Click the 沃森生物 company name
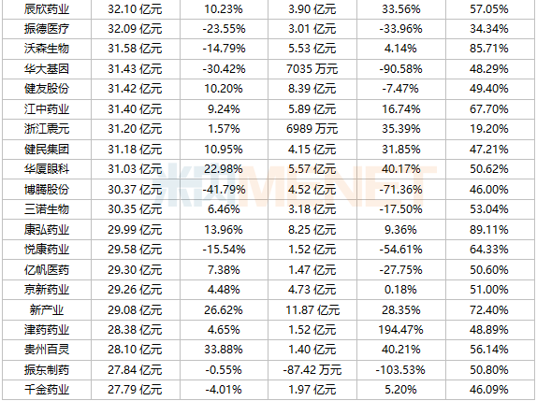This screenshot has width=537, height=401. (47, 49)
